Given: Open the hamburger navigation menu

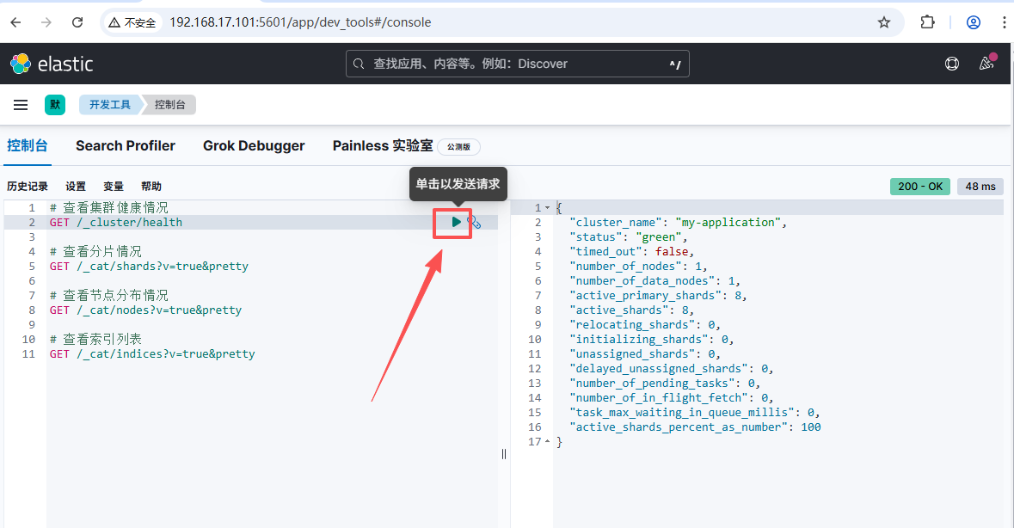Looking at the screenshot, I should (x=21, y=105).
